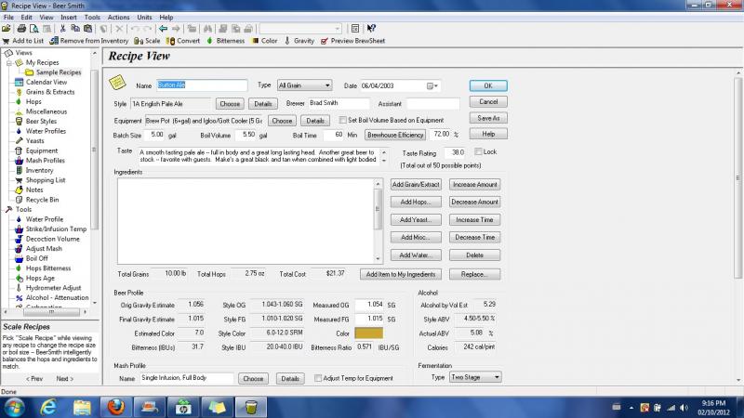Open the Actions menu

tap(119, 17)
